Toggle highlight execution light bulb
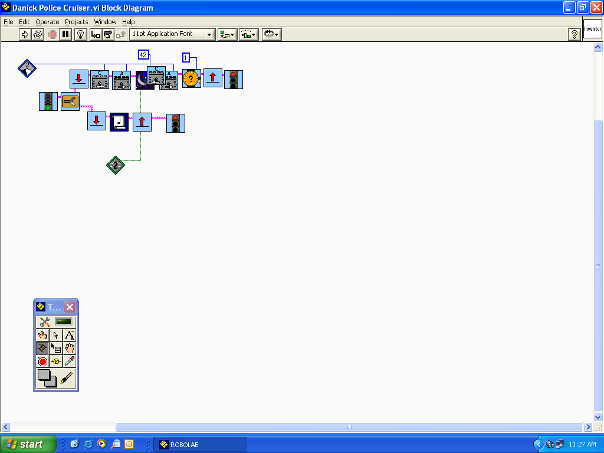Viewport: 604px width, 453px height. (x=81, y=34)
